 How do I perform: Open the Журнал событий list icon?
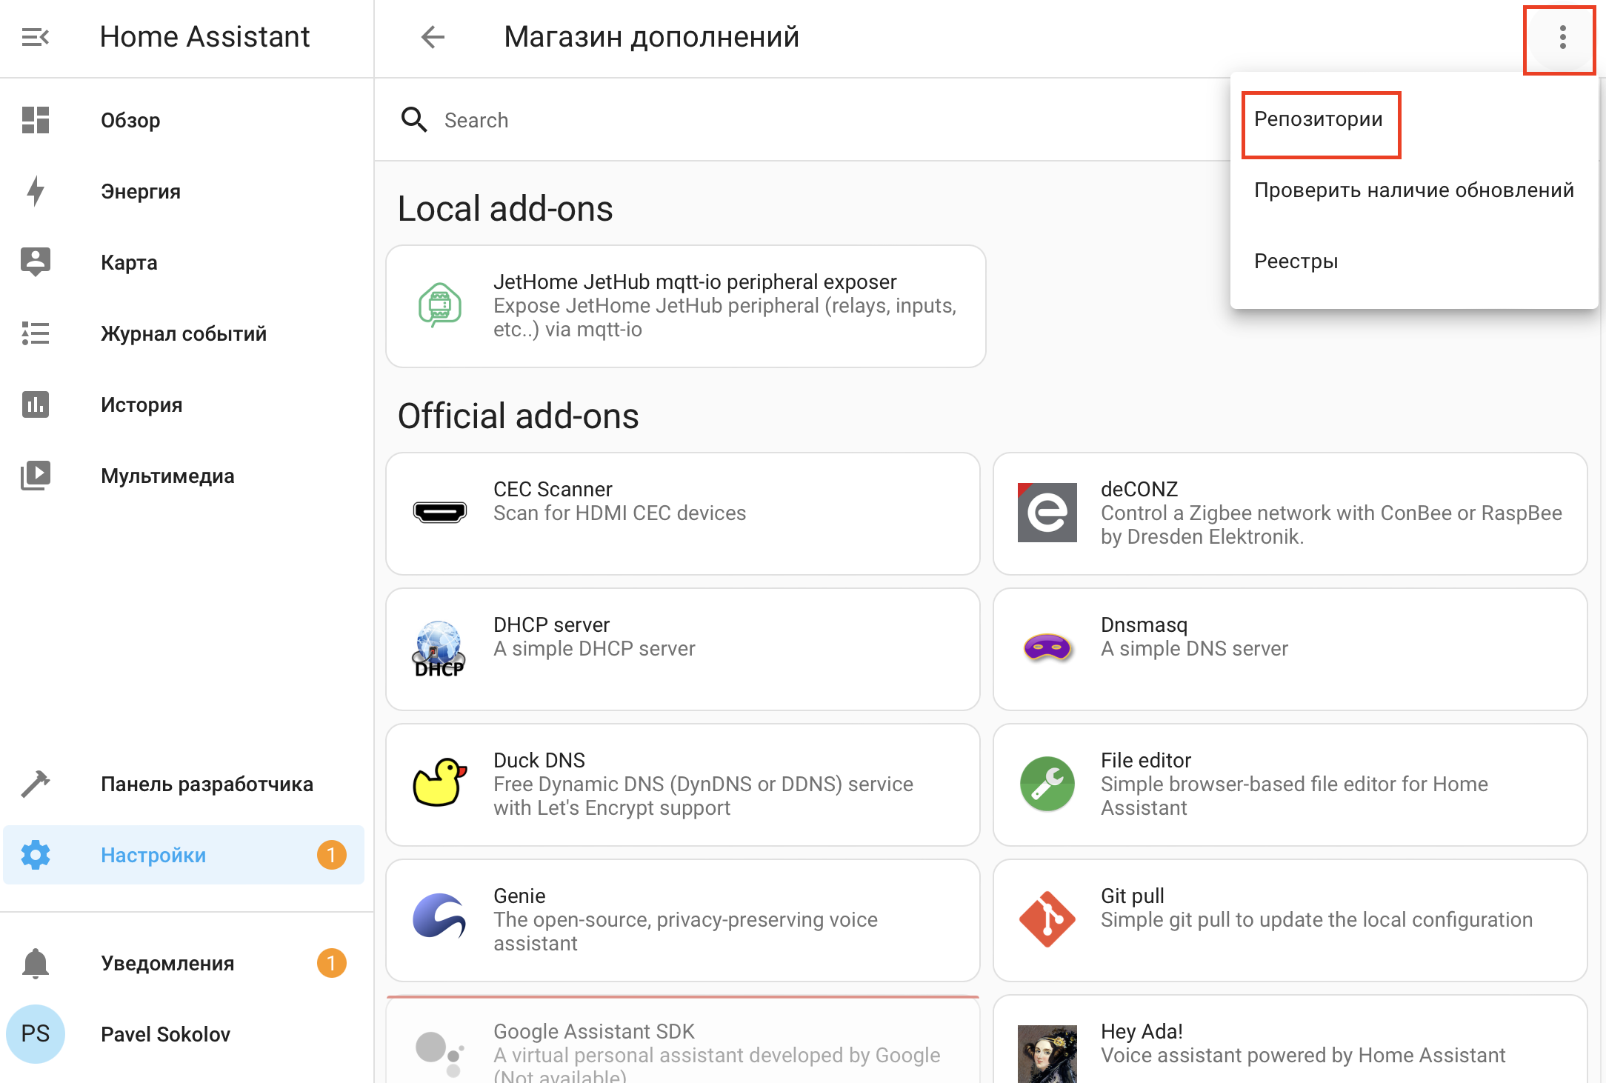click(x=35, y=333)
